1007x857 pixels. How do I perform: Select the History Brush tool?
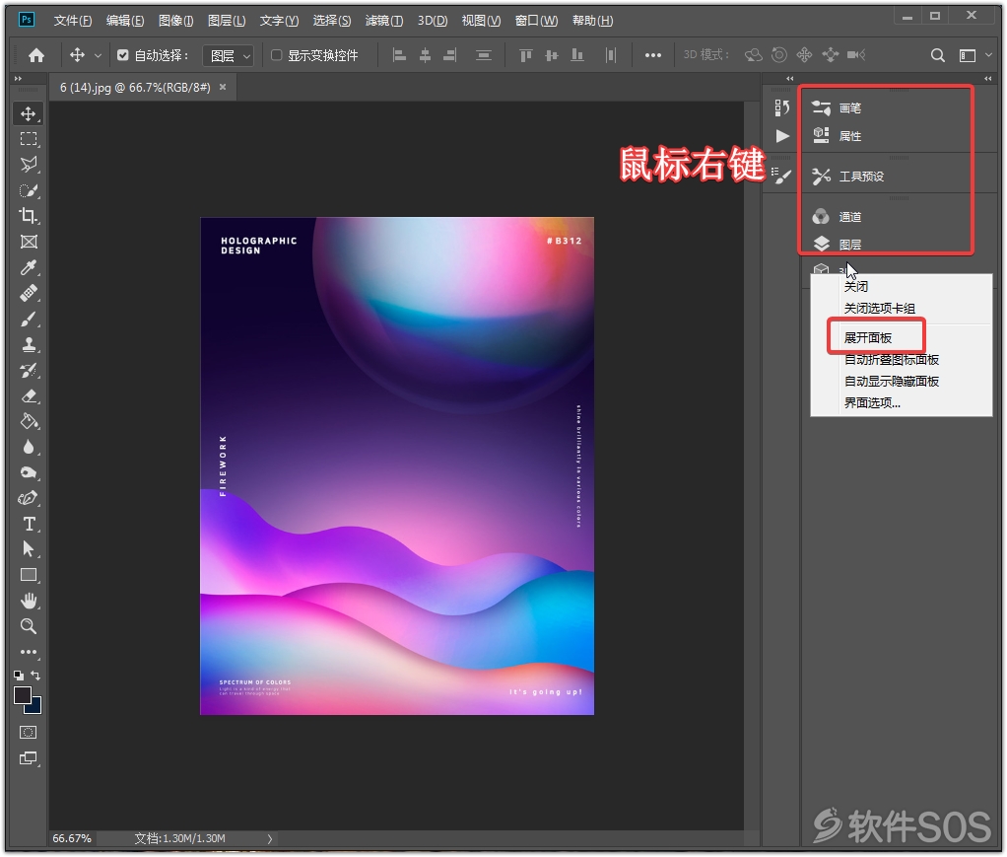coord(29,371)
